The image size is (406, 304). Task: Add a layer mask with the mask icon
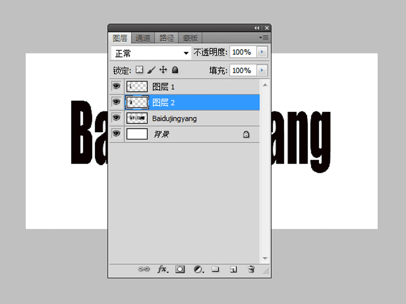180,269
